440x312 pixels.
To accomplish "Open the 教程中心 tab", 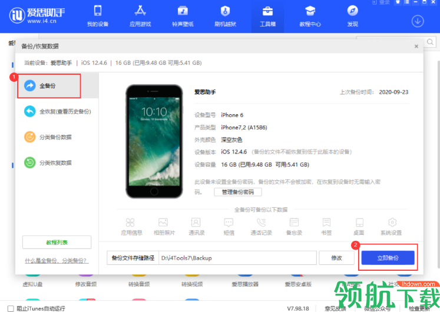I will coord(310,16).
